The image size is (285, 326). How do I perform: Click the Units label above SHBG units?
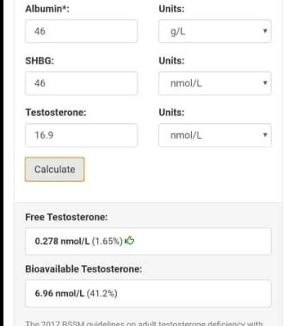pos(172,61)
